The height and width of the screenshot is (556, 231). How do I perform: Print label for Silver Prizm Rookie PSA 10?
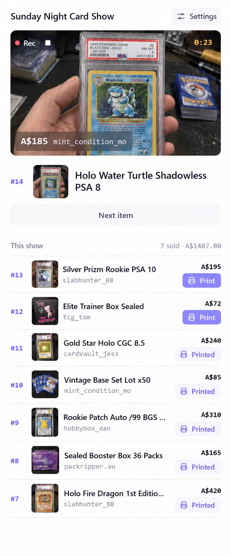(202, 281)
